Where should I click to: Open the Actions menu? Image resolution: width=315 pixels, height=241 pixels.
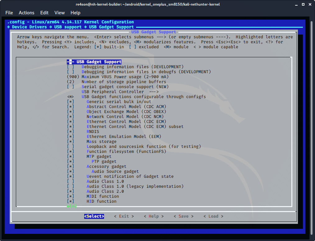point(26,13)
